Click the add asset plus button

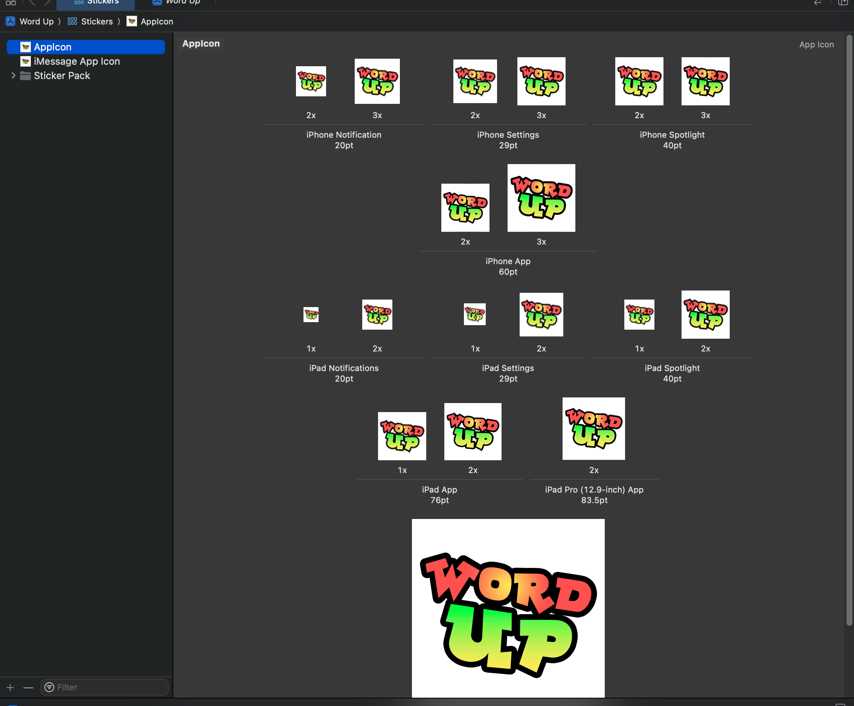click(10, 687)
